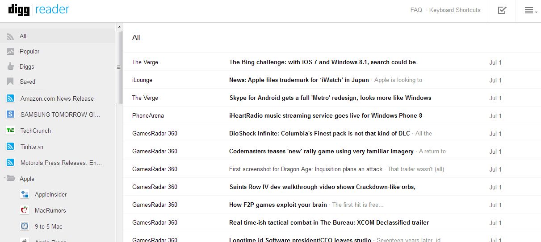Screen dimensions: 541x242
Task: Click the AppleInsider feed icon
Action: click(x=25, y=194)
